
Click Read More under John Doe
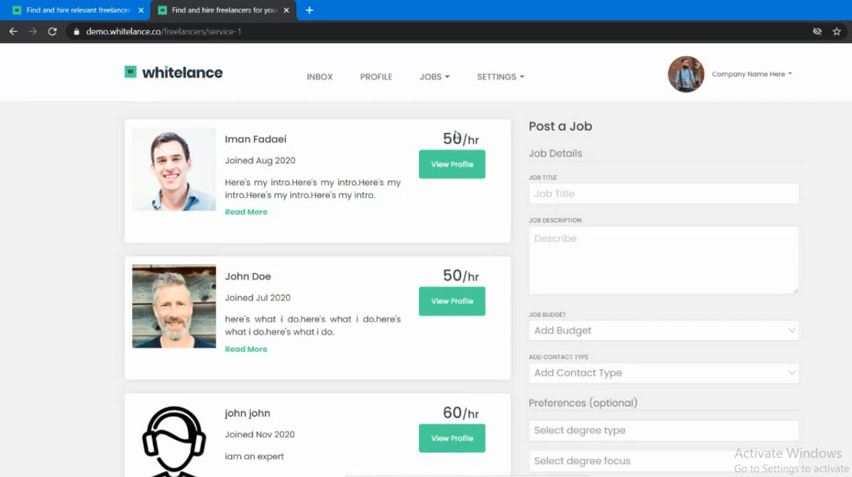pyautogui.click(x=246, y=349)
